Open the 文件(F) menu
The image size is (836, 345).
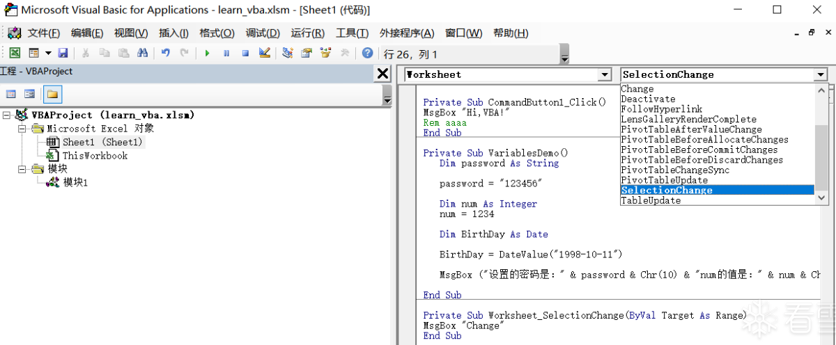(44, 33)
